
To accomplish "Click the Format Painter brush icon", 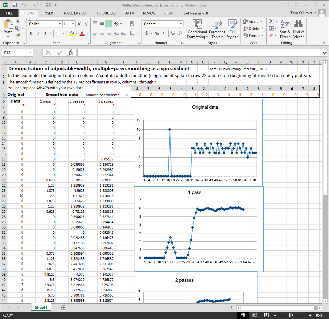I will pos(18,35).
